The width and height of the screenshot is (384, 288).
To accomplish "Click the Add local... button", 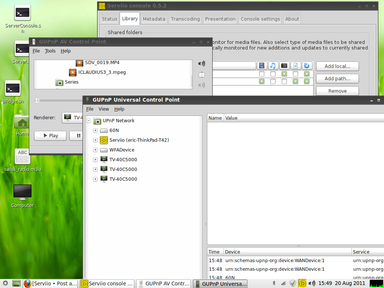I will coord(337,66).
